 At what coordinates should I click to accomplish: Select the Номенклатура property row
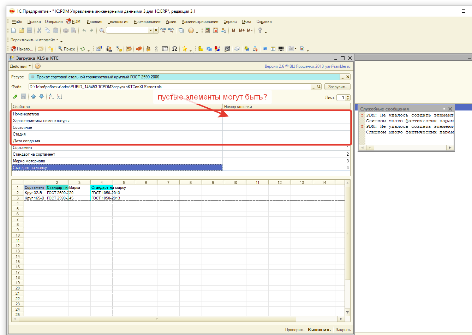(x=181, y=114)
